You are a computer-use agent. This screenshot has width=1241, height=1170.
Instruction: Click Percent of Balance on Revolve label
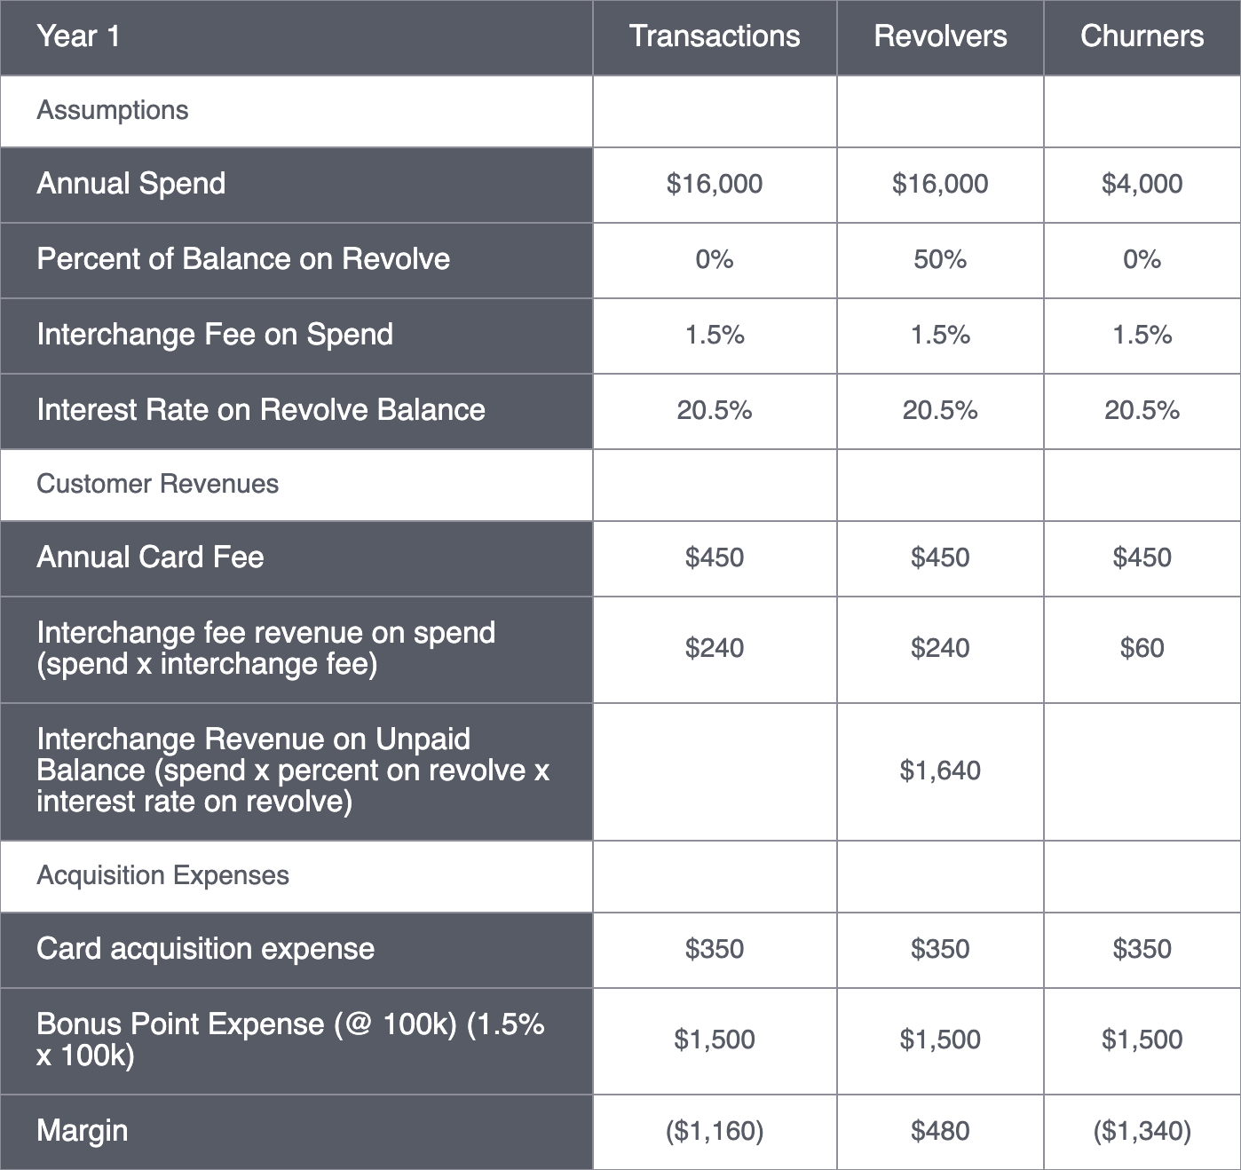coord(243,259)
